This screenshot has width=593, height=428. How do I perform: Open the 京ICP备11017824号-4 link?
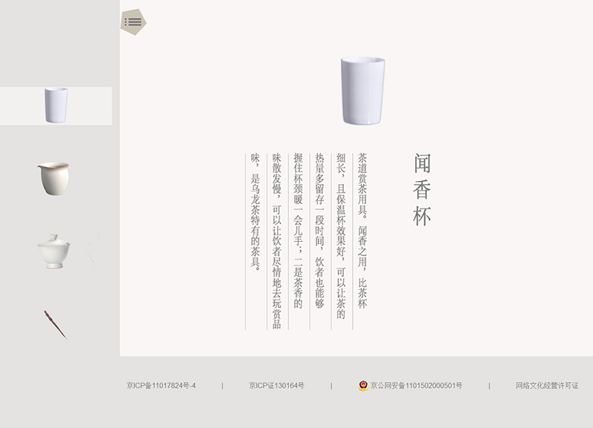(x=161, y=386)
